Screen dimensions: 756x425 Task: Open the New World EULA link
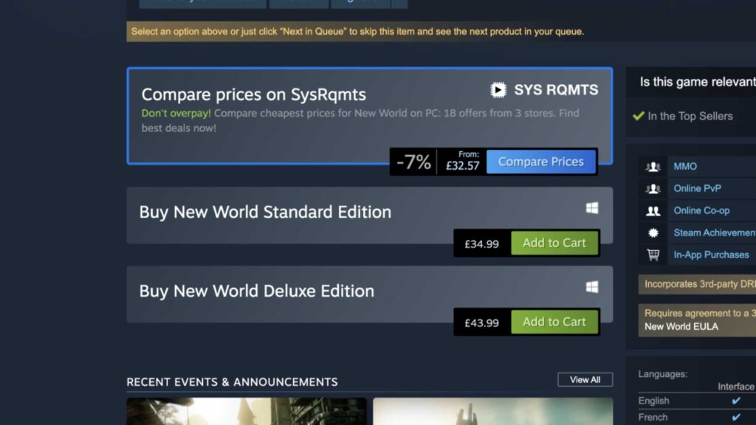click(x=681, y=326)
